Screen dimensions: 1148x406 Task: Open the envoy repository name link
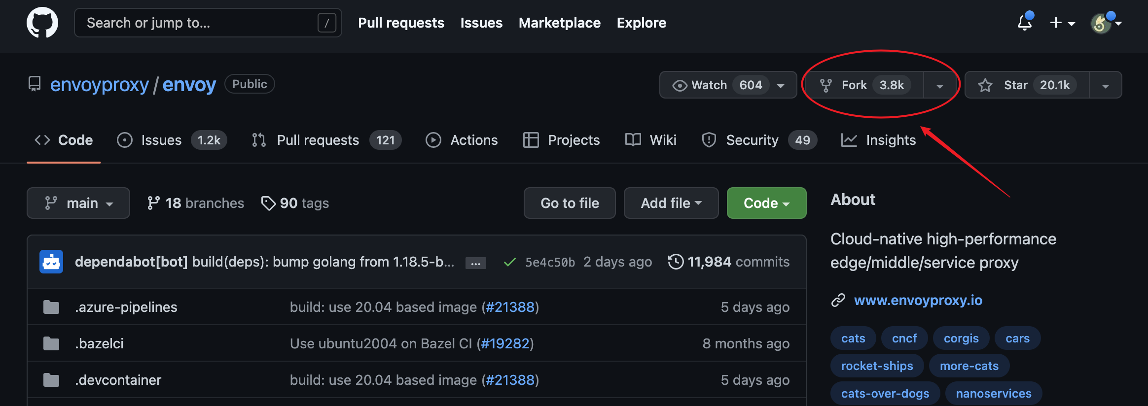[189, 85]
